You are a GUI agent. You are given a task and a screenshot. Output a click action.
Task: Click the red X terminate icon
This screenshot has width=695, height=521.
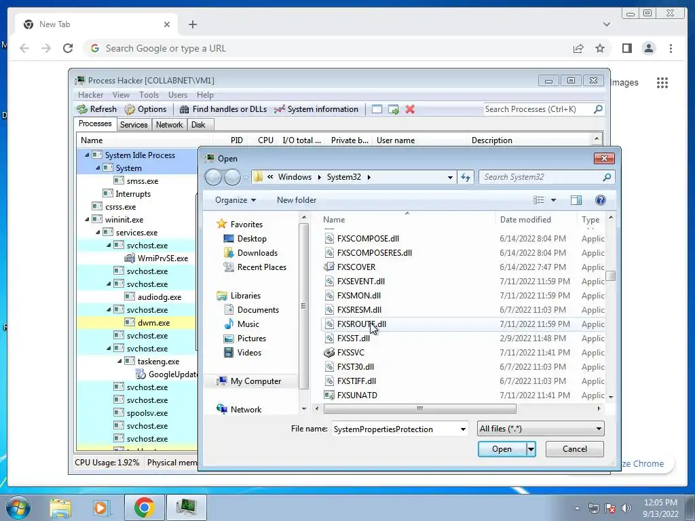click(x=410, y=109)
